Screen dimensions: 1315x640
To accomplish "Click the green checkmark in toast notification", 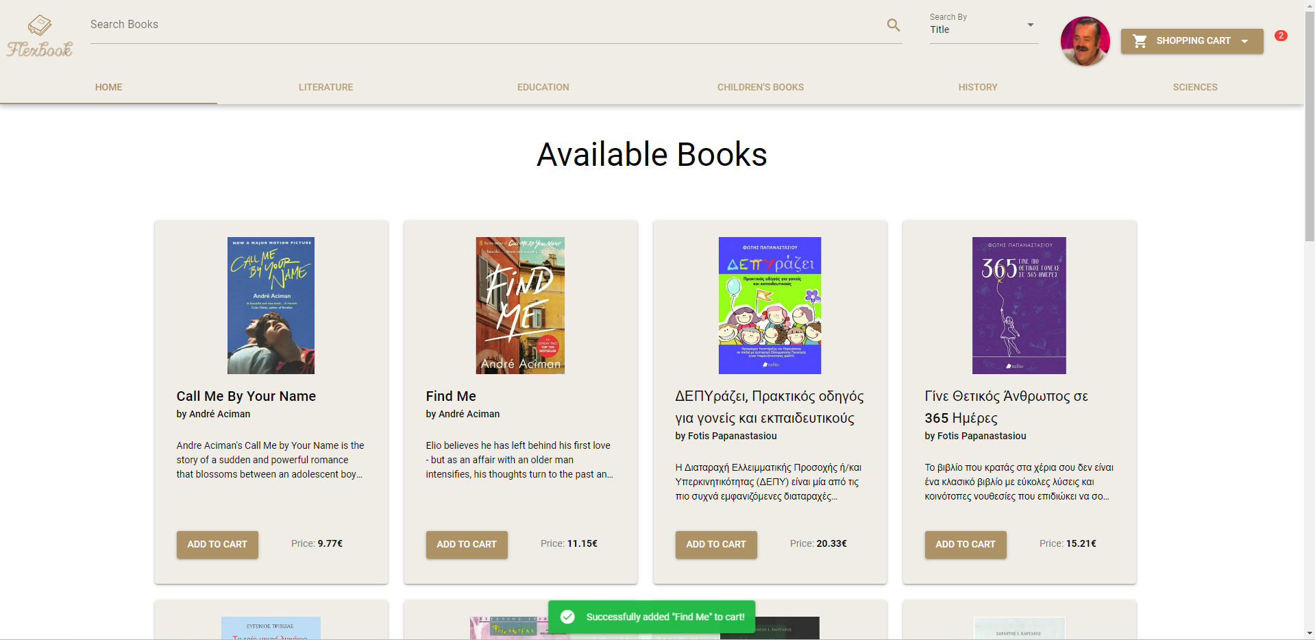I will pyautogui.click(x=567, y=617).
